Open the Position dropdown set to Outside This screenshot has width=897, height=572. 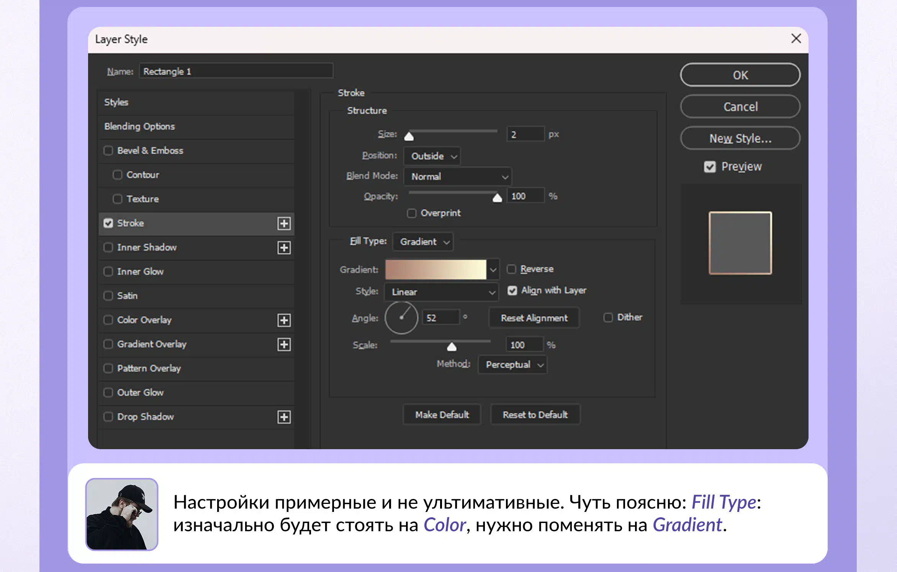pyautogui.click(x=432, y=156)
